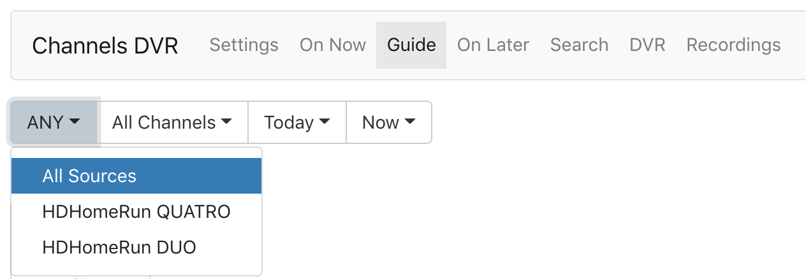Choose HDHomeRun QUATRO as the source
Viewport: 806px width, 279px height.
(x=136, y=211)
